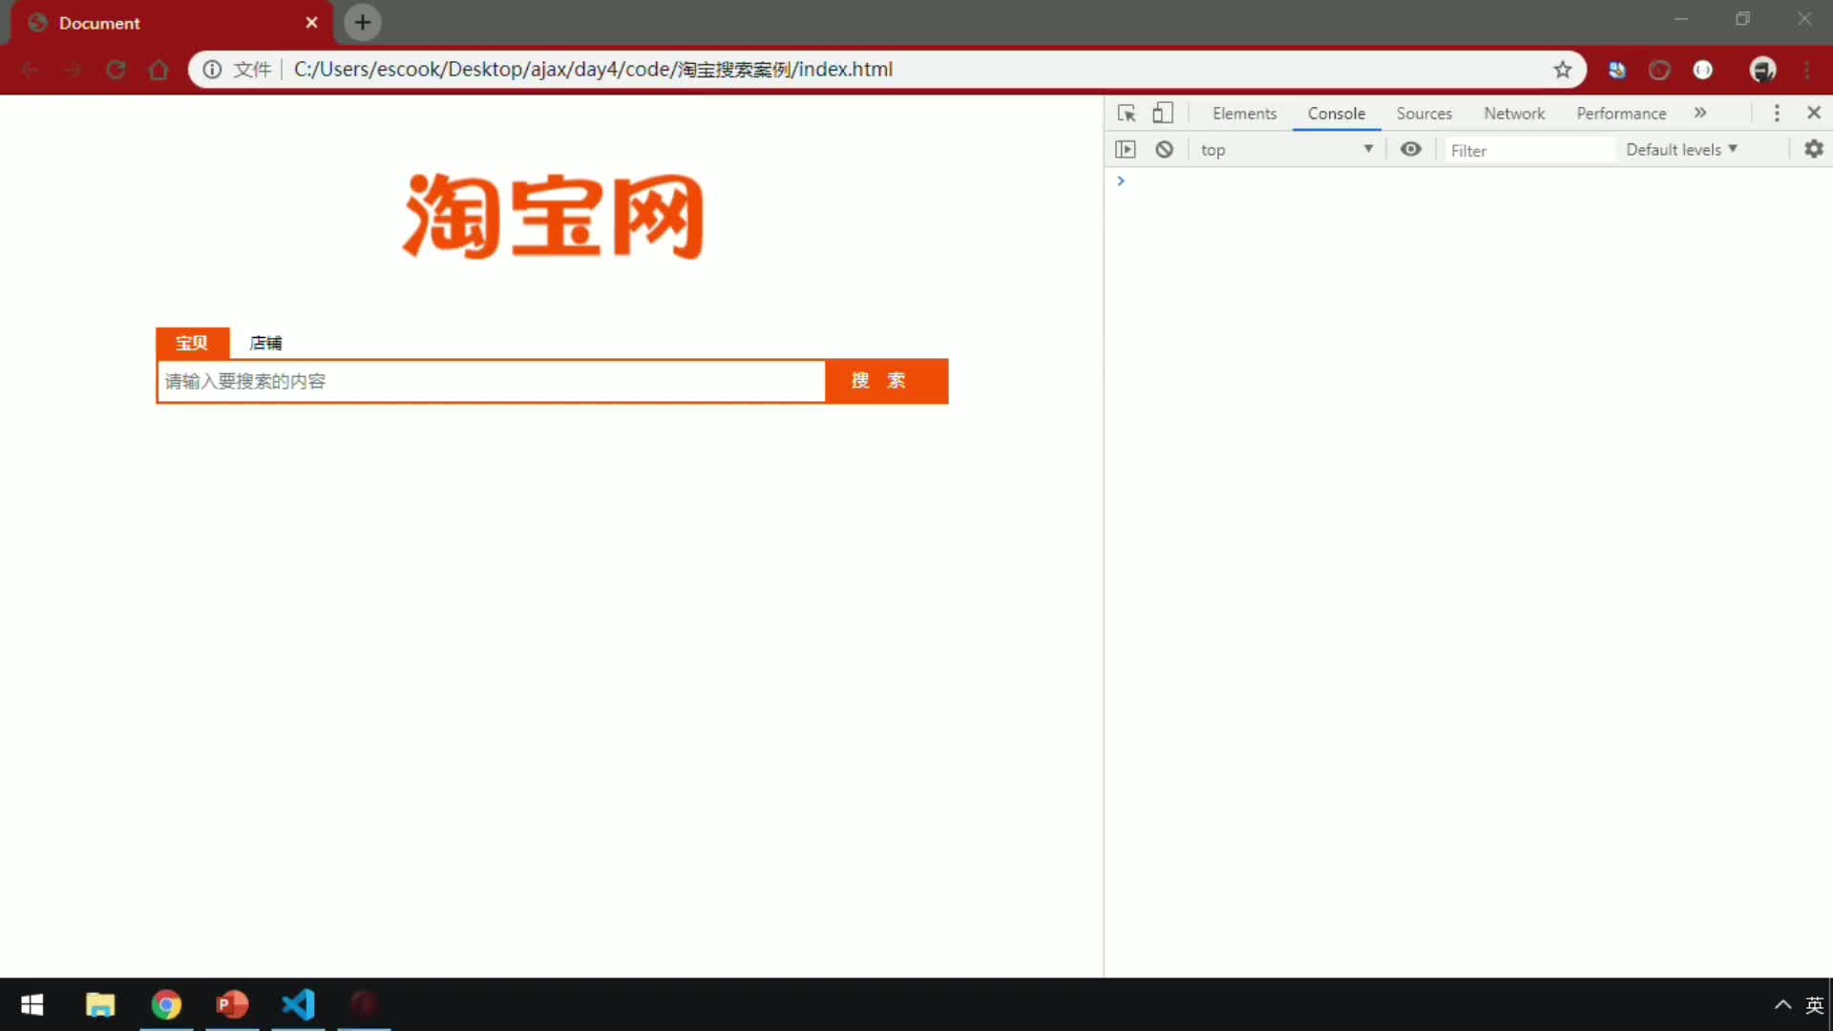This screenshot has height=1031, width=1833.
Task: Show hidden system tray icons
Action: tap(1782, 1005)
